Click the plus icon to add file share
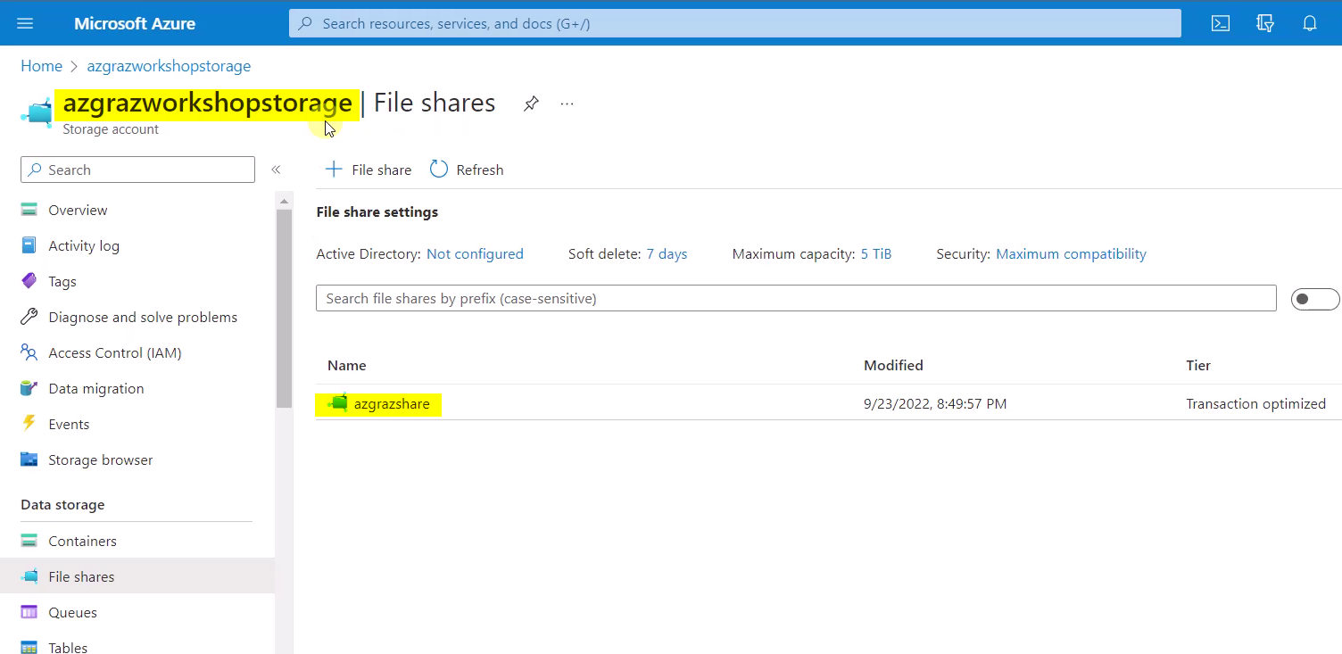Image resolution: width=1342 pixels, height=654 pixels. [x=334, y=170]
